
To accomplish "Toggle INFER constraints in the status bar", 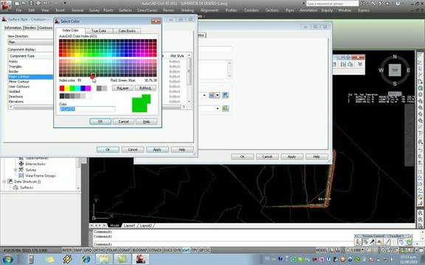I will click(67, 250).
